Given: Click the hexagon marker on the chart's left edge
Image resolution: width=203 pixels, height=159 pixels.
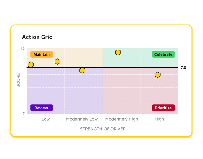Looking at the screenshot, I should click(x=31, y=65).
